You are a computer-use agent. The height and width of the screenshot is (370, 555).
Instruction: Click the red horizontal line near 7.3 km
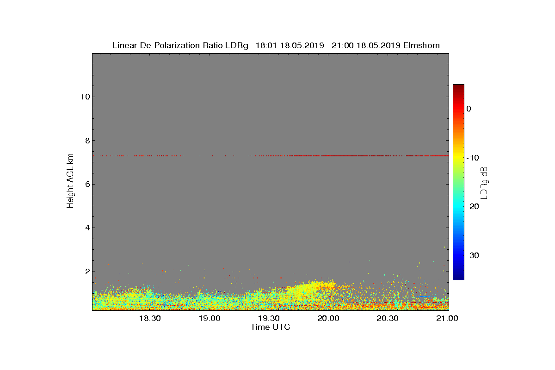[x=271, y=156]
